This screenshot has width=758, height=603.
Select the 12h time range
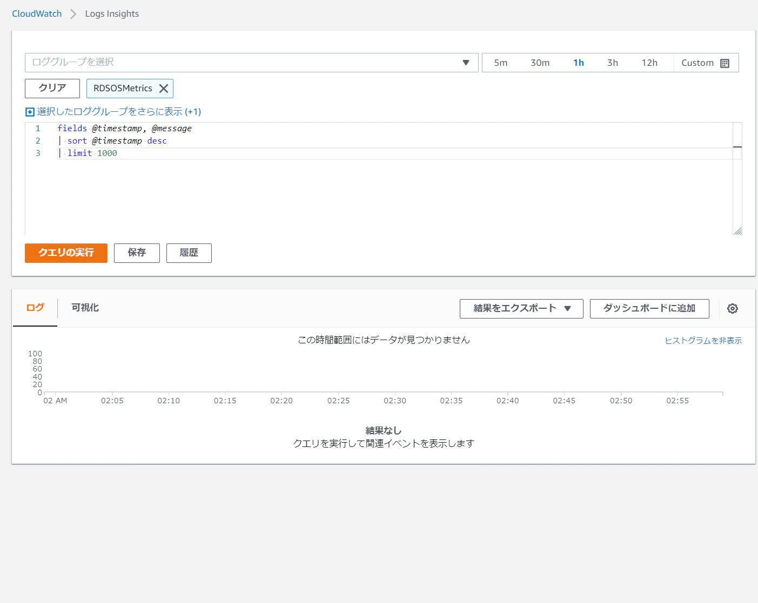[x=649, y=63]
